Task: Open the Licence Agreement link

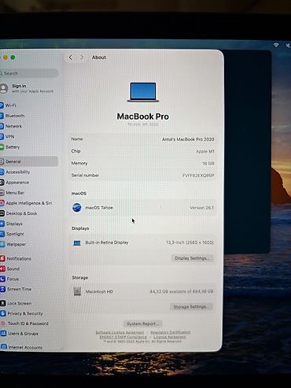Action: coord(170,337)
